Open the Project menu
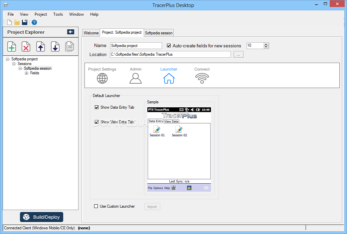 (41, 14)
